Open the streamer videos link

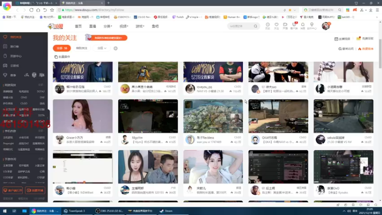pos(342,39)
